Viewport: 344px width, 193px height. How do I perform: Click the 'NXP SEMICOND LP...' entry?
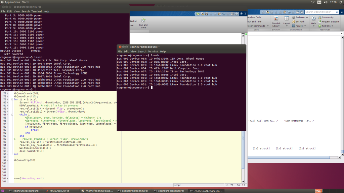(x=299, y=121)
